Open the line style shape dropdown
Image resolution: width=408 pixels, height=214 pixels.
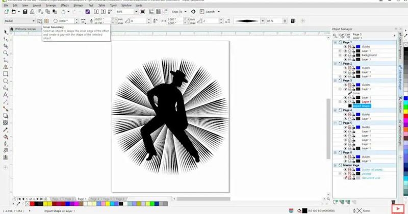point(263,21)
